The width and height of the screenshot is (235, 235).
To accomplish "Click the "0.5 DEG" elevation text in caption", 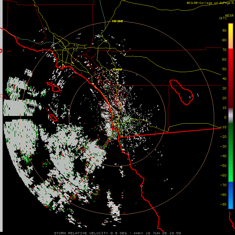I will tap(119, 233).
